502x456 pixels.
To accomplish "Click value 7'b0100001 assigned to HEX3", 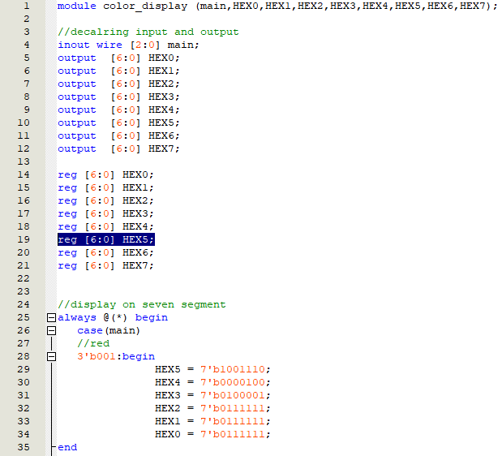I will pyautogui.click(x=235, y=395).
